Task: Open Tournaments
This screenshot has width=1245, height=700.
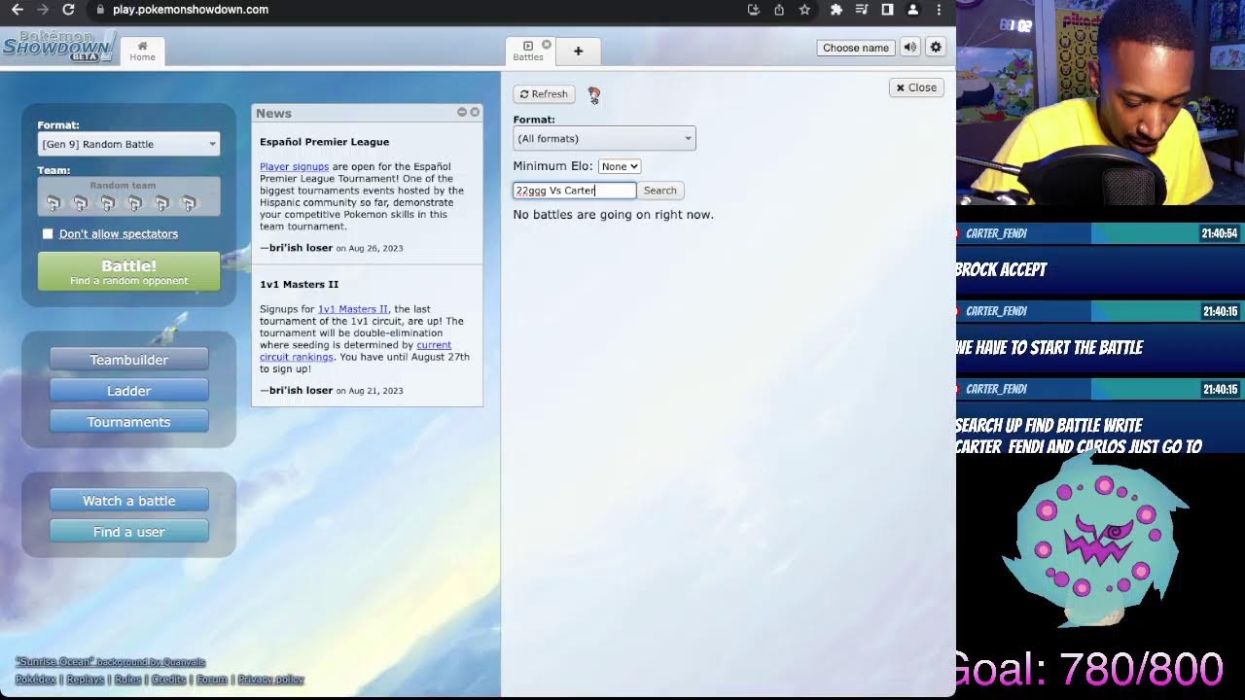Action: point(128,422)
